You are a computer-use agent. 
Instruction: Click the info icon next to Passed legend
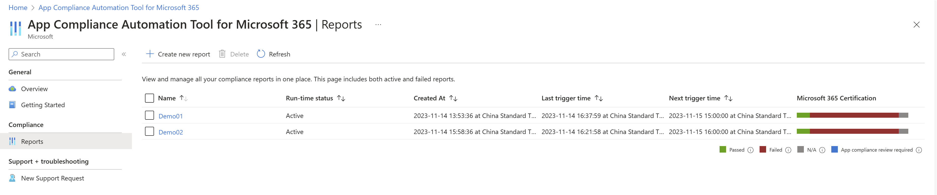point(751,150)
